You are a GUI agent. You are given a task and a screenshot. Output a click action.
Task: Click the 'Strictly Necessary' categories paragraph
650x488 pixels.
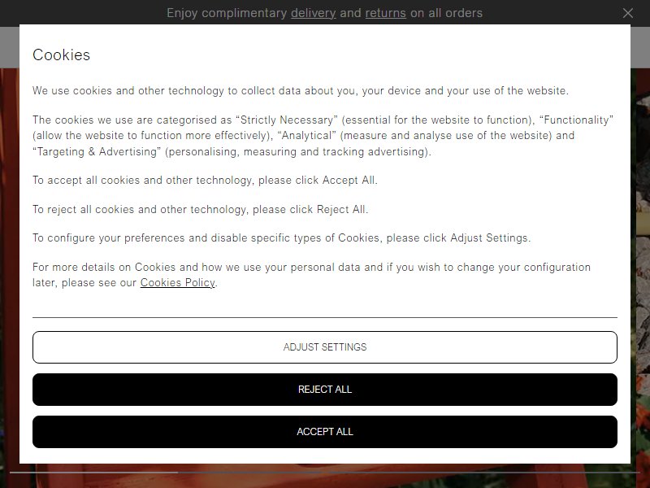[x=323, y=136]
